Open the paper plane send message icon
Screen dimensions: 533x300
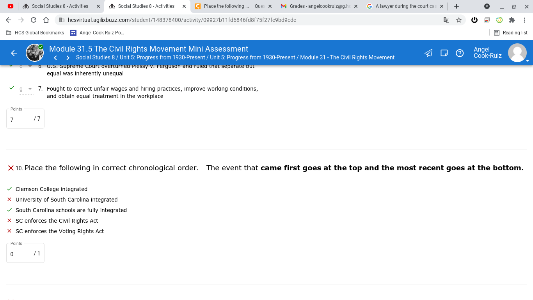428,53
